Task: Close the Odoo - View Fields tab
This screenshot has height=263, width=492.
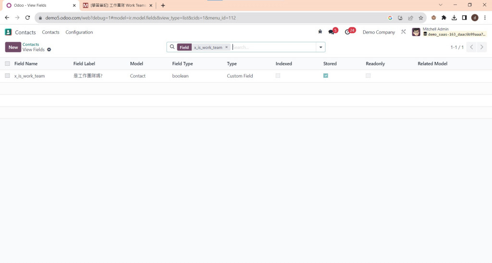Action: [74, 5]
